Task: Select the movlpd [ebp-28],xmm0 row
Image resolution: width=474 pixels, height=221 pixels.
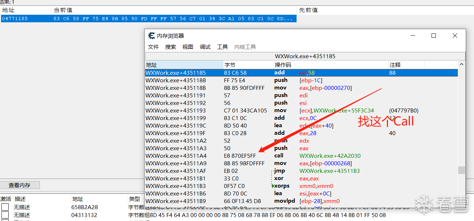Action: (301, 201)
